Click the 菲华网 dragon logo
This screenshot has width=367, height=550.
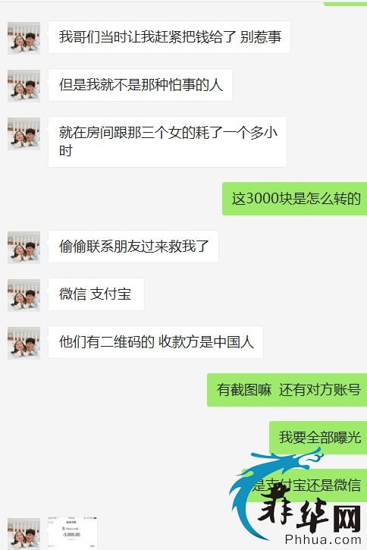click(x=295, y=498)
